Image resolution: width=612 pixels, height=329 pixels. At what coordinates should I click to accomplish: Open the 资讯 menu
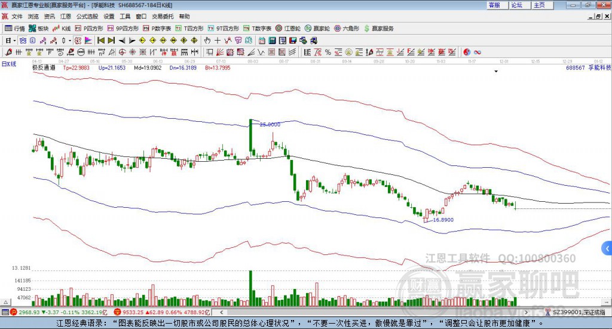[x=49, y=16]
